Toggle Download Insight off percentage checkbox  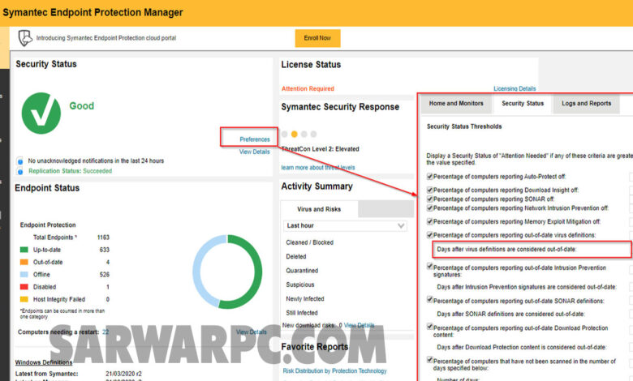(x=430, y=190)
